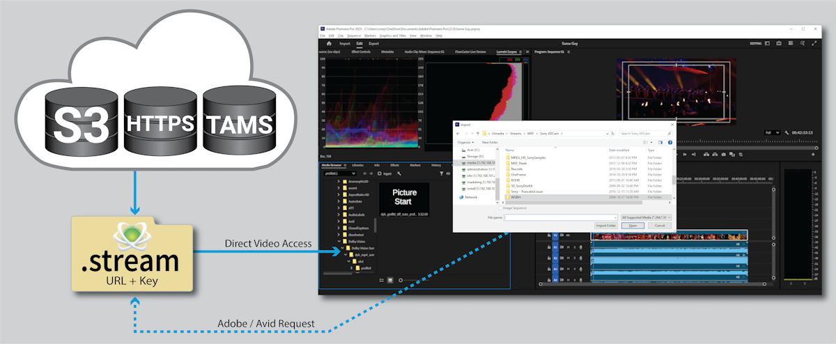
Task: Click the Export Frame camera icon
Action: click(x=723, y=153)
